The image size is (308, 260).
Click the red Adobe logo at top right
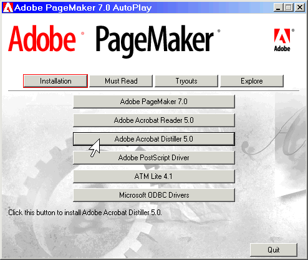tap(282, 40)
